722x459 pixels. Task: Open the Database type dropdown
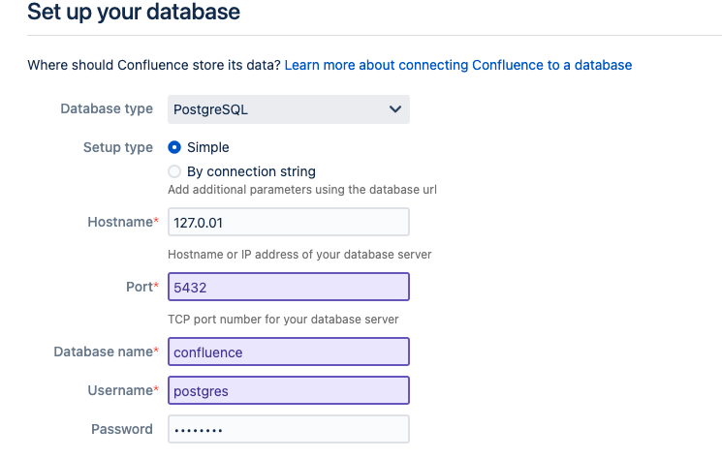coord(288,109)
